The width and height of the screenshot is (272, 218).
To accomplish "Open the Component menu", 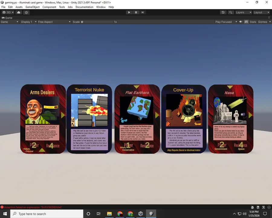I will (x=49, y=7).
